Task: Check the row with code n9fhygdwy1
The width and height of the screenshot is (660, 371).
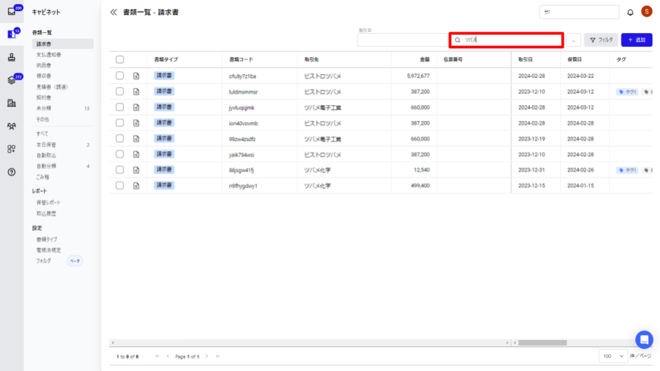Action: coord(120,185)
